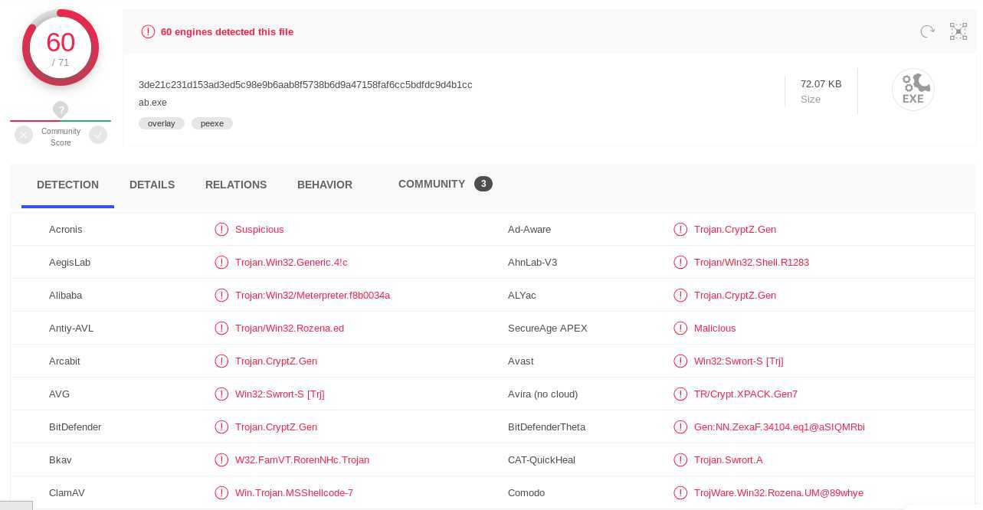The height and width of the screenshot is (510, 983).
Task: Vote harmless with the checkmark icon
Action: [x=98, y=135]
